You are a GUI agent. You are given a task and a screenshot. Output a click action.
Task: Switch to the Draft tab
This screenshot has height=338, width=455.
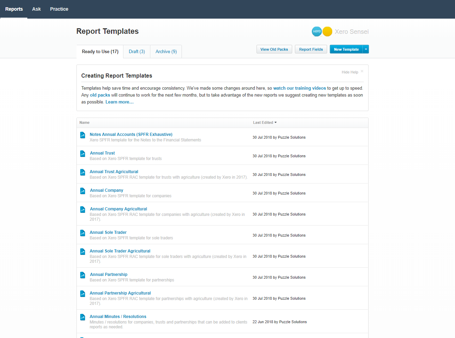136,51
